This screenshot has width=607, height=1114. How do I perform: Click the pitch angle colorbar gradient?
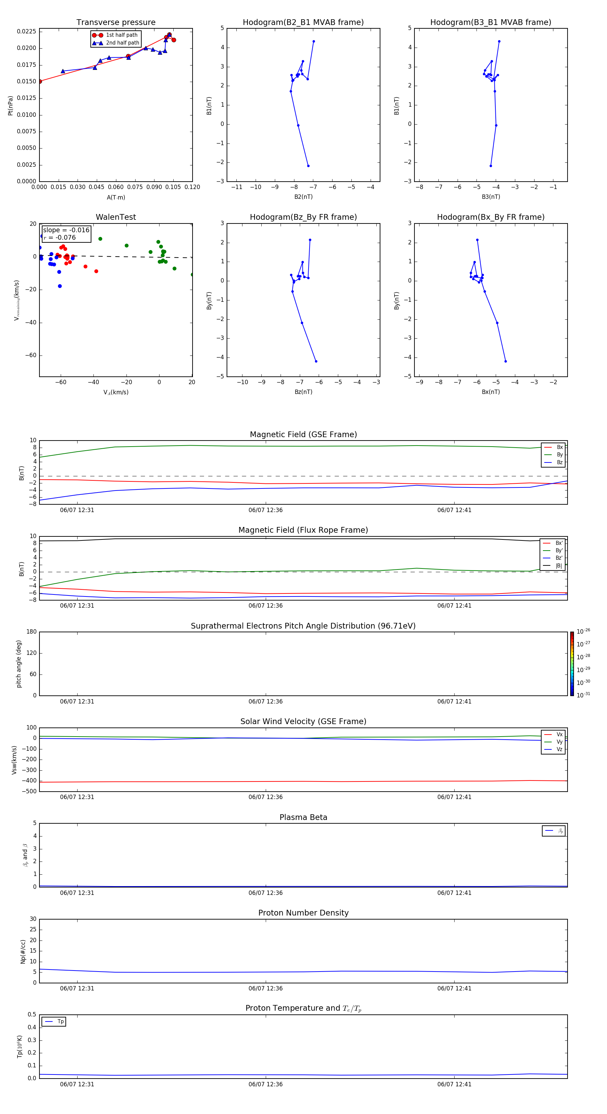point(572,664)
